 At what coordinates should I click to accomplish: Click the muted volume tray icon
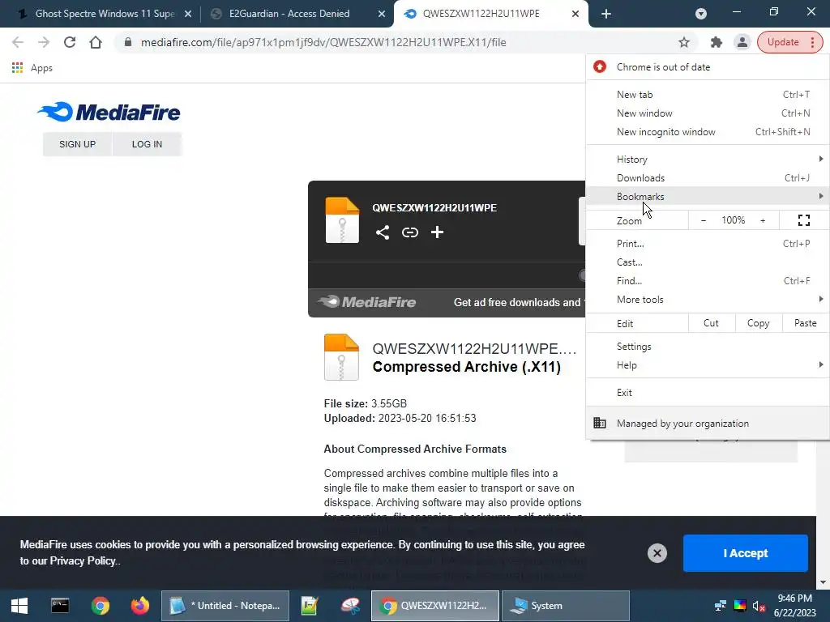[x=759, y=606]
